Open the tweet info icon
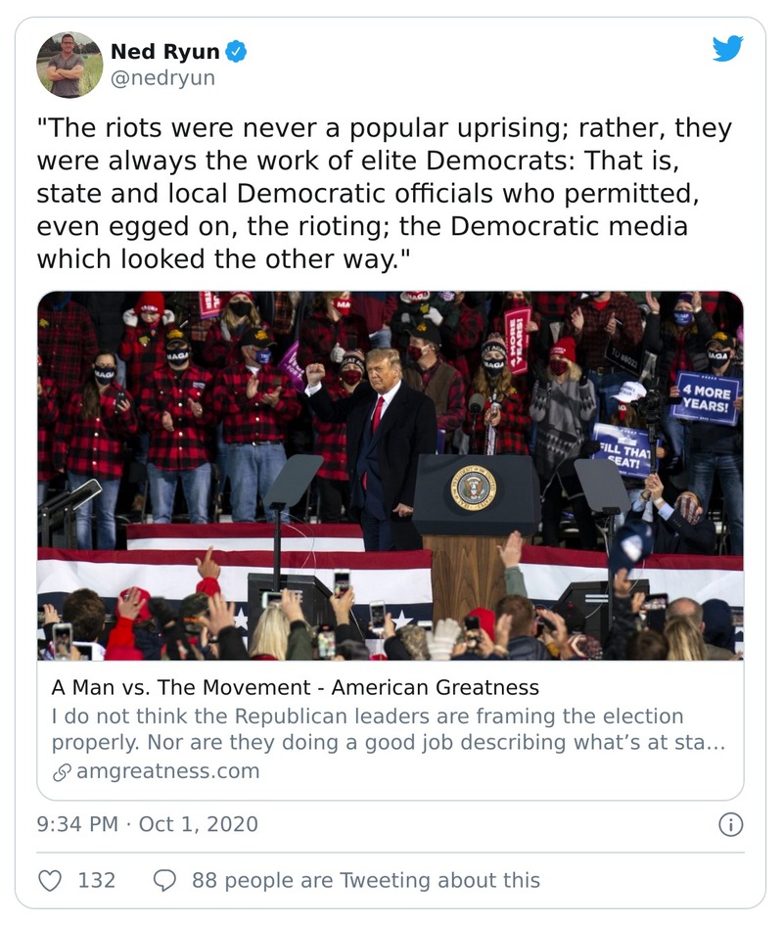783x925 pixels. (729, 824)
